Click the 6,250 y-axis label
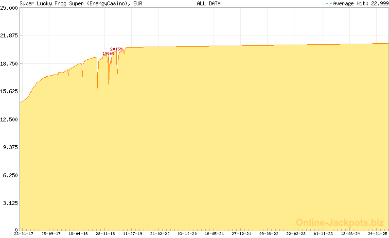The width and height of the screenshot is (389, 238). pyautogui.click(x=11, y=175)
